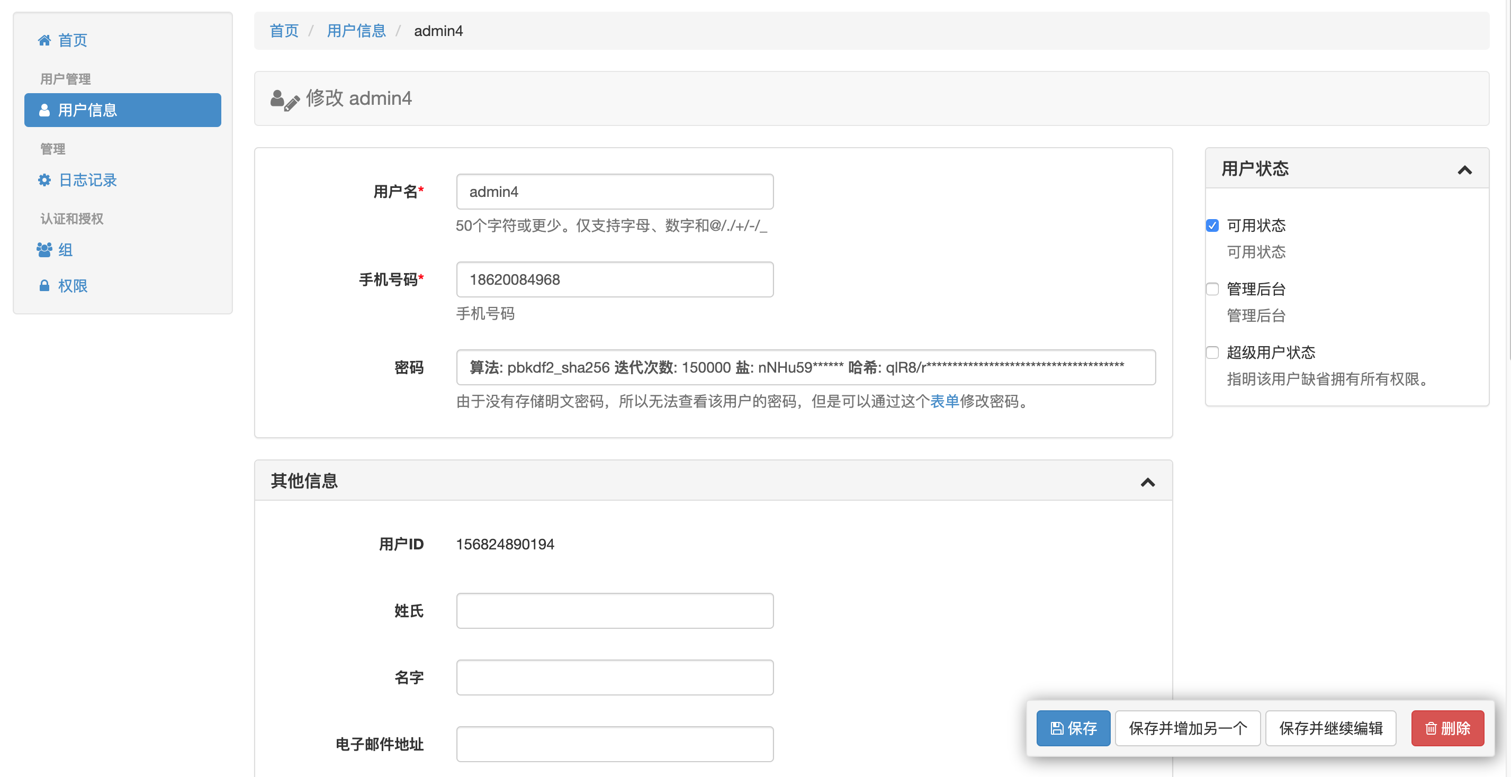
Task: Click the lock icon beside 权限
Action: pos(44,286)
